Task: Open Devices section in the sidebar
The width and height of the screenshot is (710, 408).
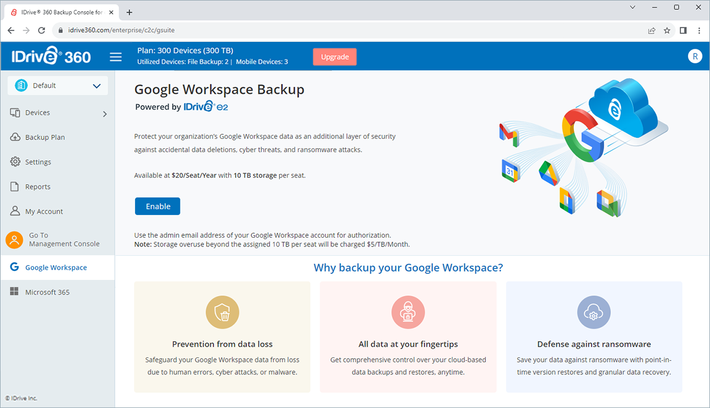Action: click(40, 112)
